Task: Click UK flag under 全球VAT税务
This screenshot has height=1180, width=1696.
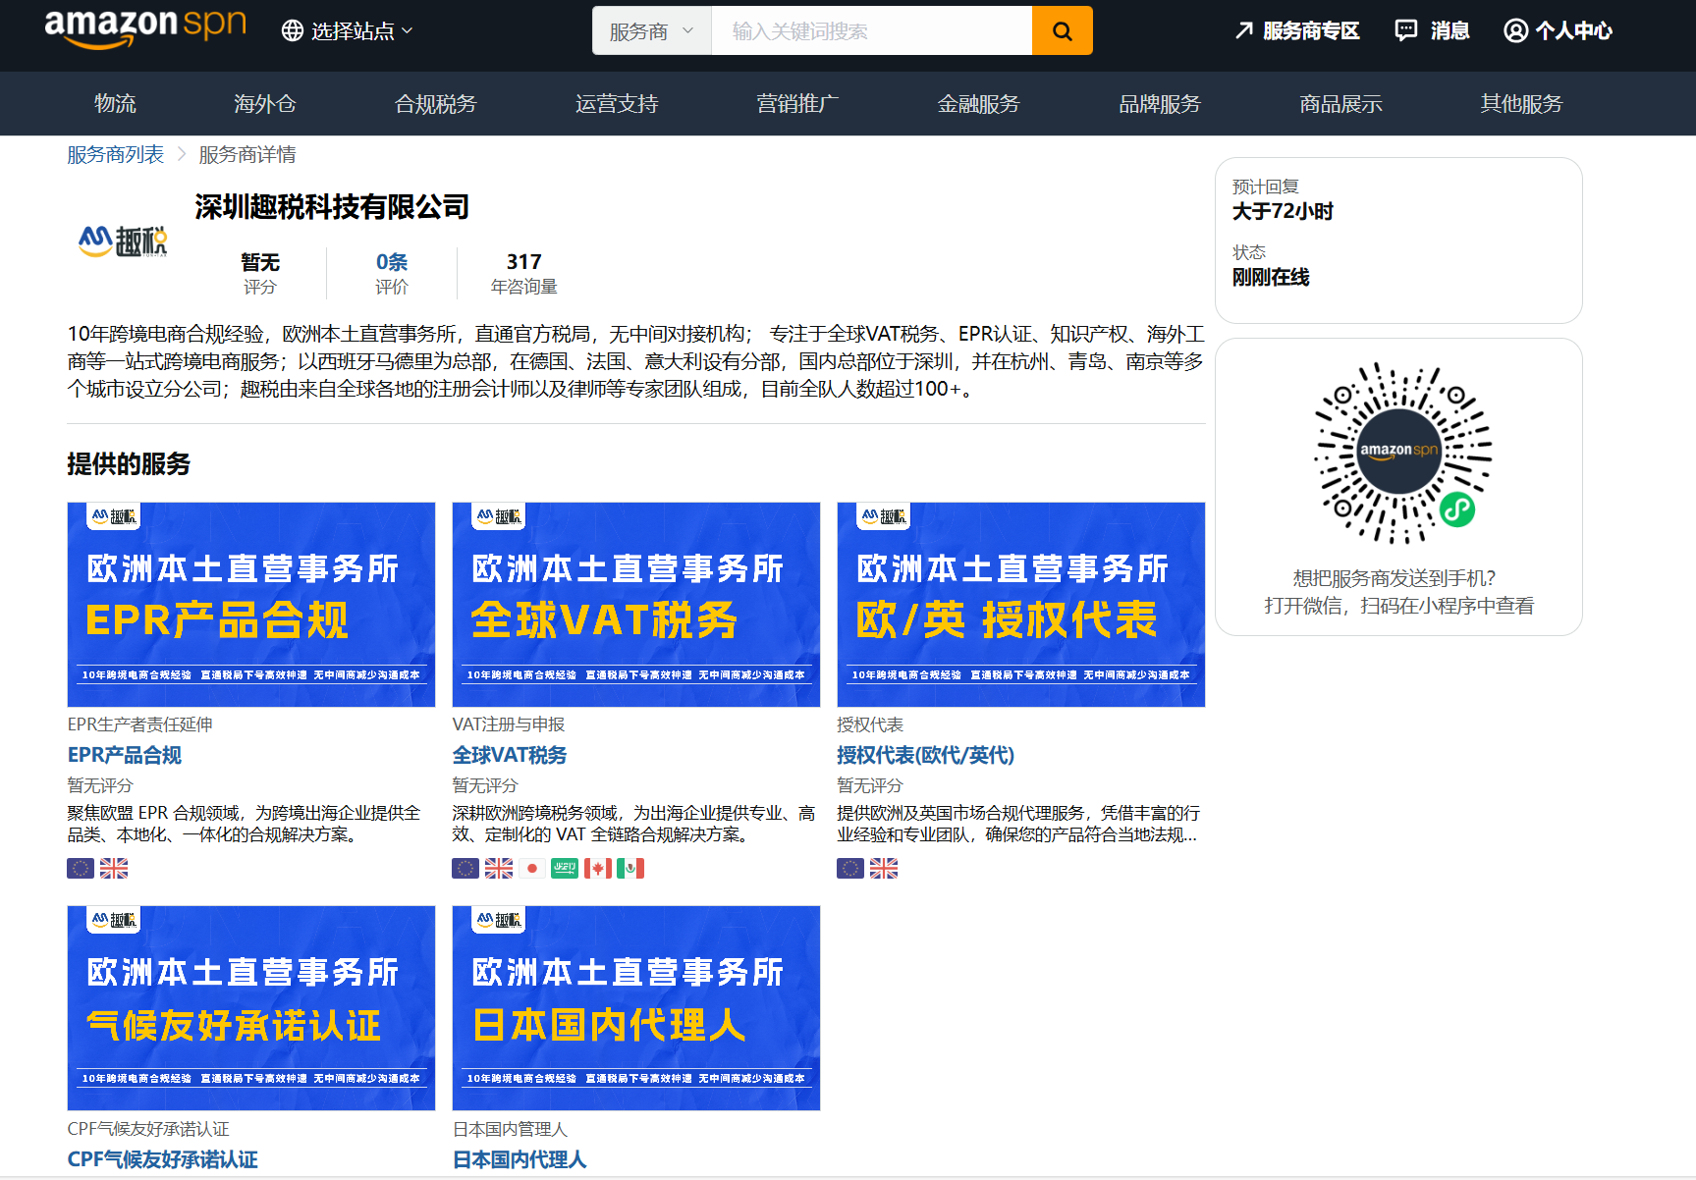Action: pos(499,868)
